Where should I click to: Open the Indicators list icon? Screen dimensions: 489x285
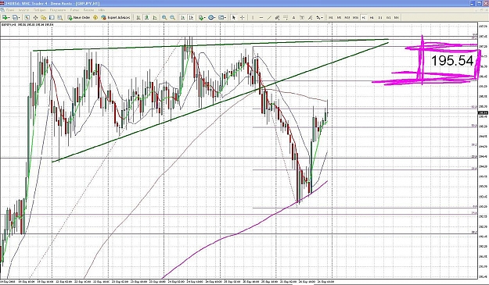click(x=201, y=17)
